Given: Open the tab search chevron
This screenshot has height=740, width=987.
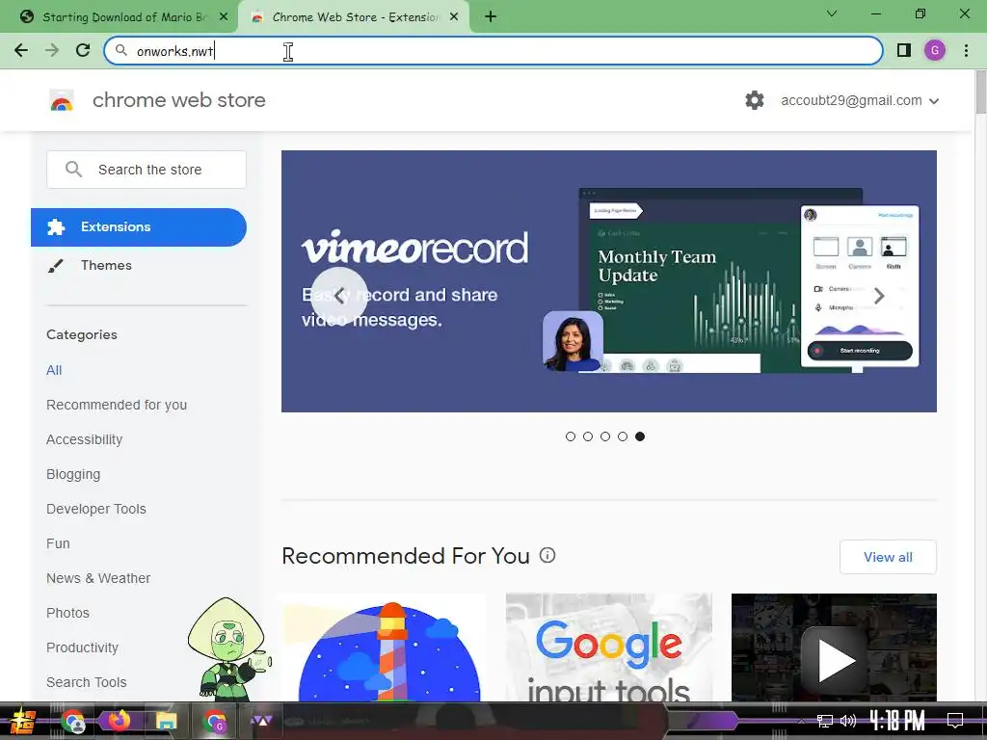Looking at the screenshot, I should pos(832,13).
